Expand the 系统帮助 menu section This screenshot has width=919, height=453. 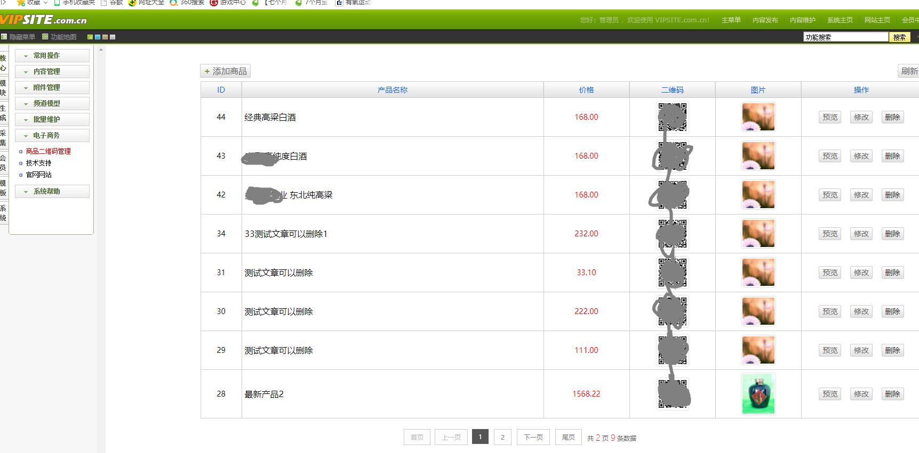(52, 191)
